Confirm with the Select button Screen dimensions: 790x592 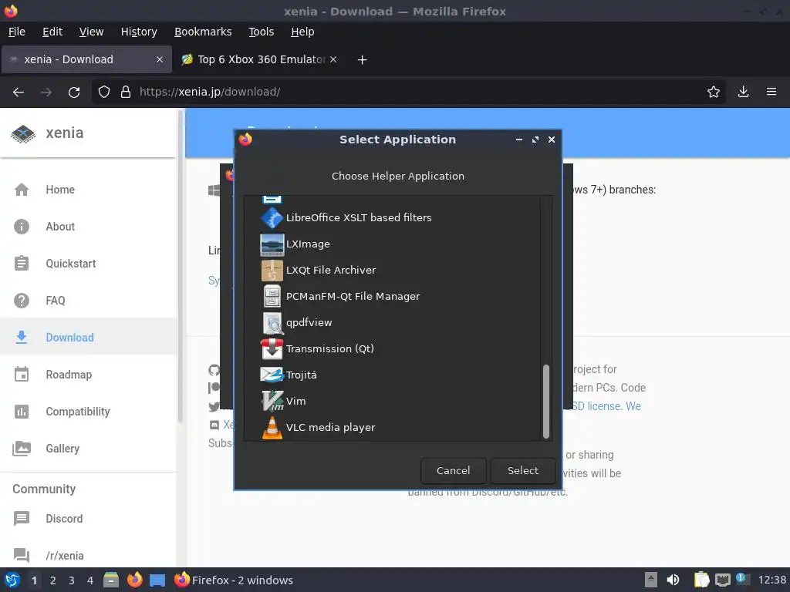pyautogui.click(x=523, y=471)
